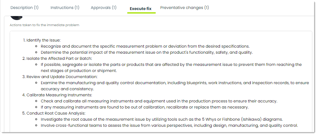Screen dimensions: 317x135
Task: Switch to the Description (1) tab
Action: (x=24, y=8)
